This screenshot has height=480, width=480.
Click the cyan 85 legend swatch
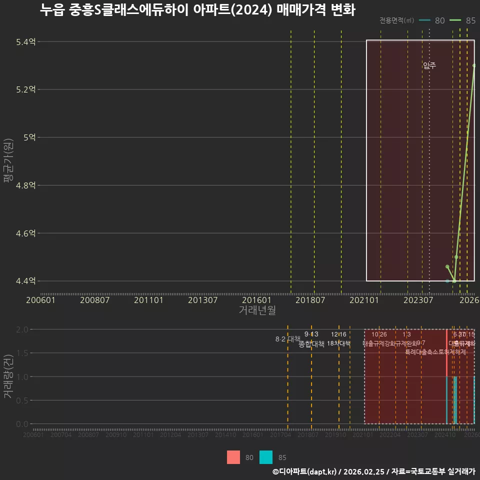pos(265,457)
